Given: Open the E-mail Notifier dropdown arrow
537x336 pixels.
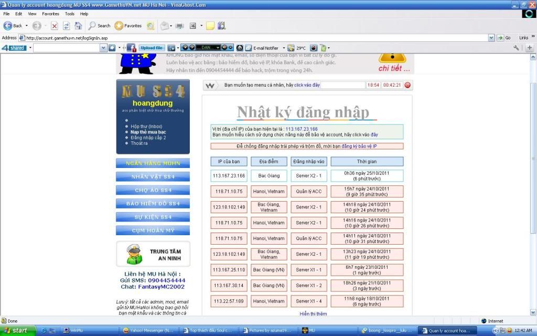Looking at the screenshot, I should click(x=284, y=48).
